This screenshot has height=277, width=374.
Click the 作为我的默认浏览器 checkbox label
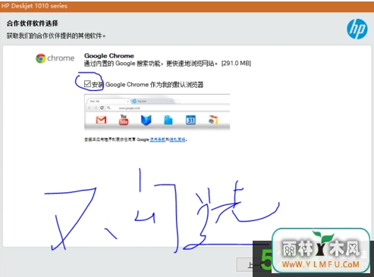point(177,85)
